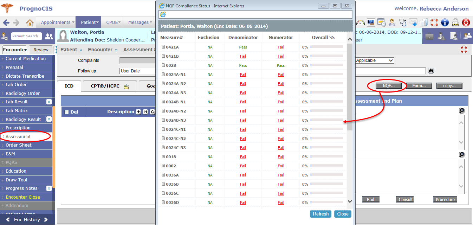Go to next Enc History entry
Image resolution: width=473 pixels, height=225 pixels.
coord(46,220)
